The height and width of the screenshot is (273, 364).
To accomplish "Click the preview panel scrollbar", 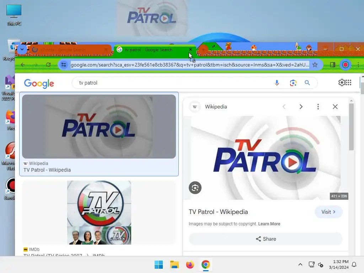I will pyautogui.click(x=351, y=127).
